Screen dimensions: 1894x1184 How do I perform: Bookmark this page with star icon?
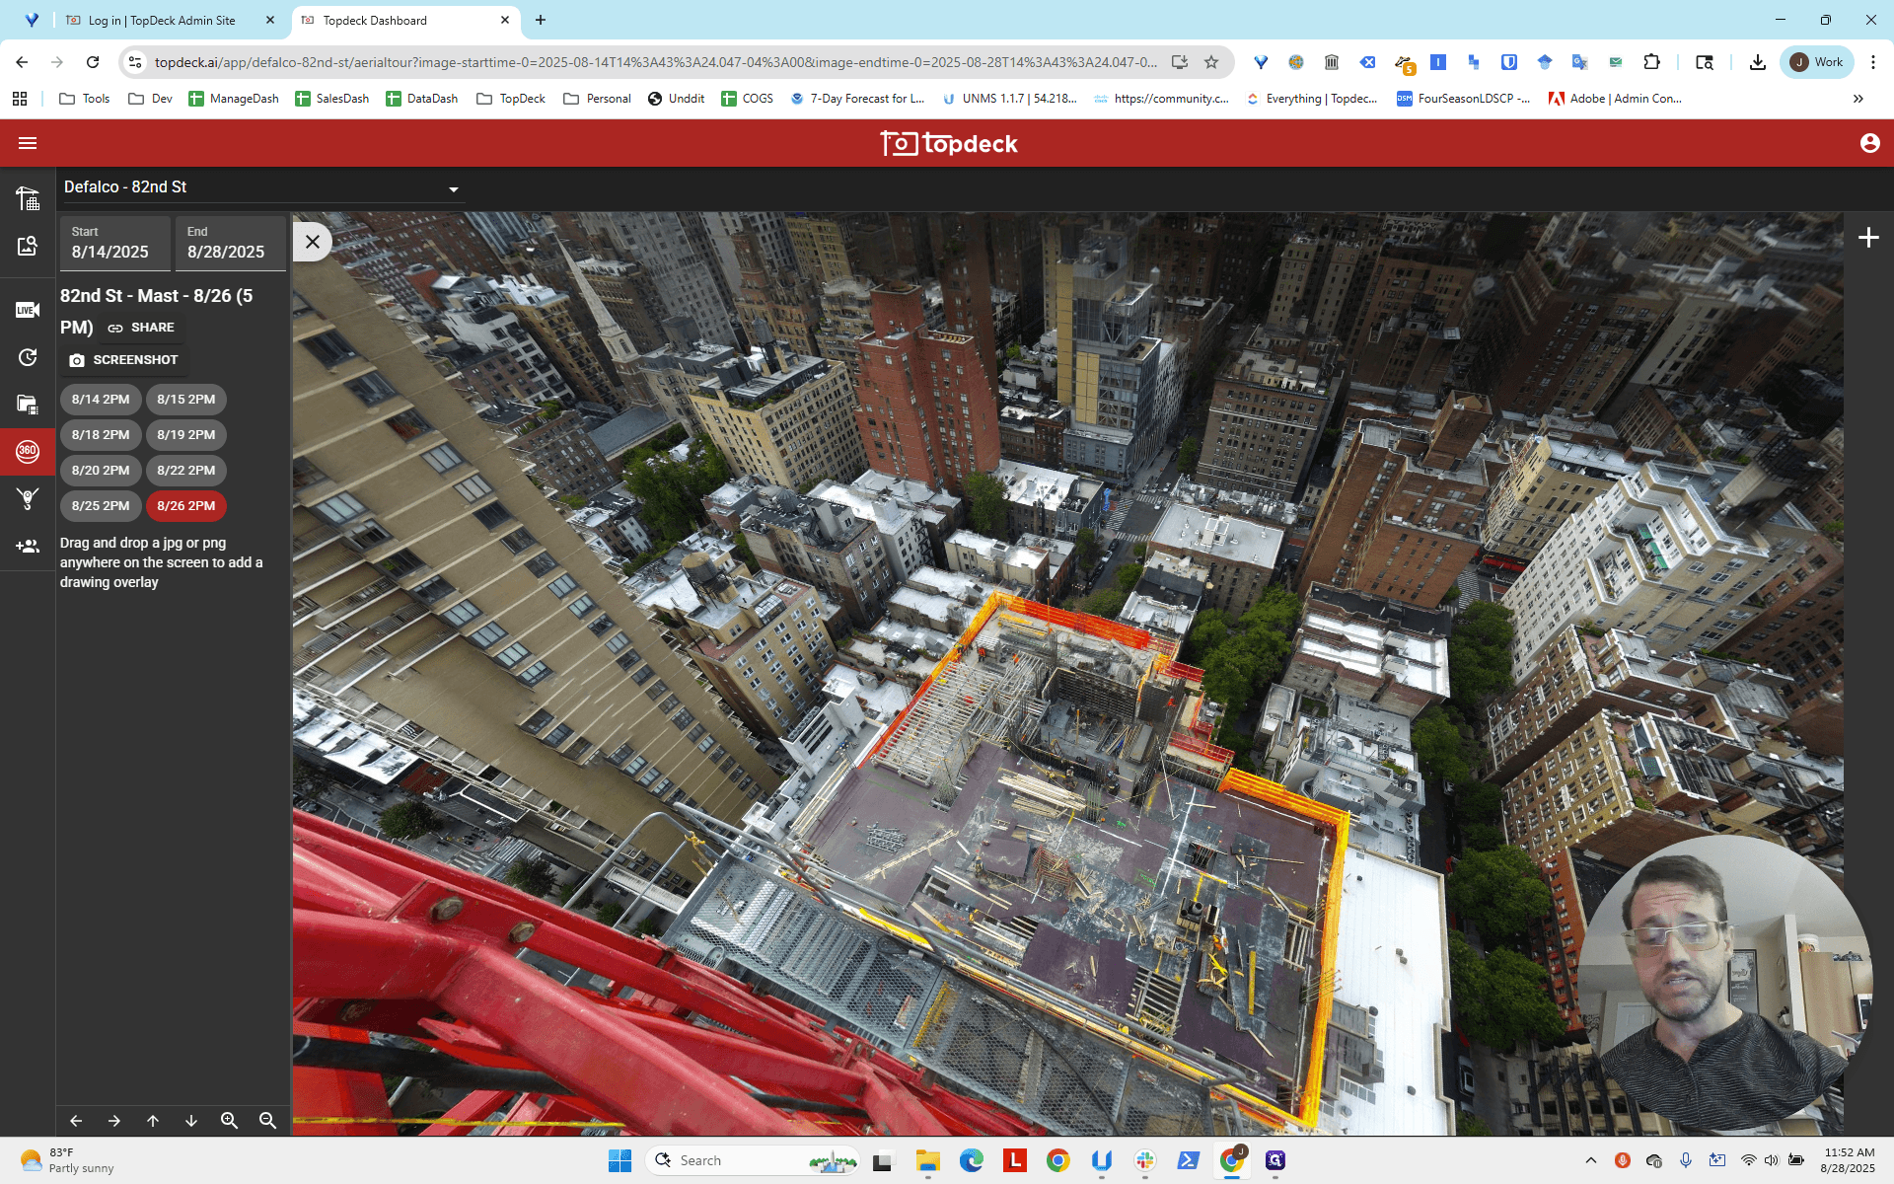click(x=1211, y=62)
